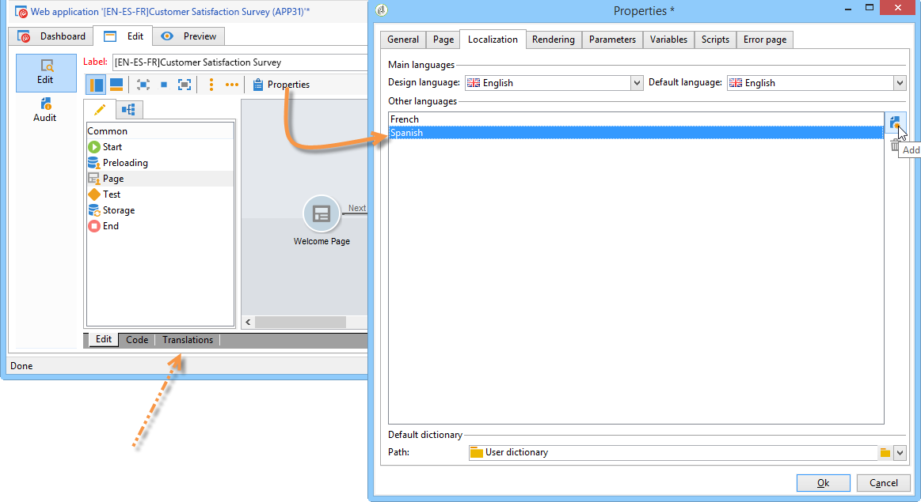This screenshot has width=921, height=502.
Task: Toggle the bottom panel layout icon
Action: [116, 85]
